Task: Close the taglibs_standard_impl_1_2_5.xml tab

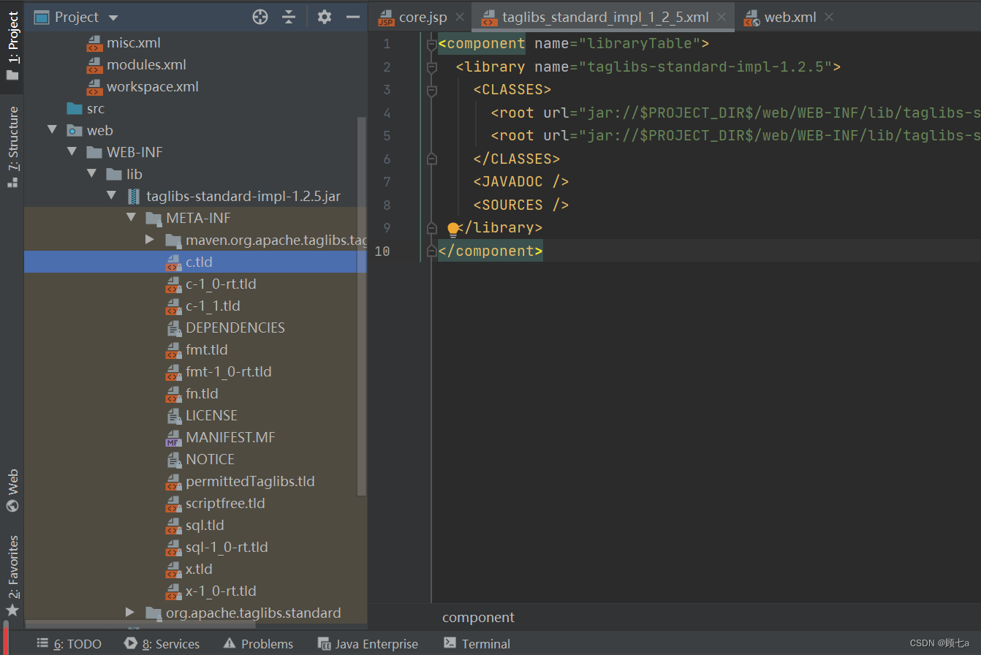Action: (721, 17)
